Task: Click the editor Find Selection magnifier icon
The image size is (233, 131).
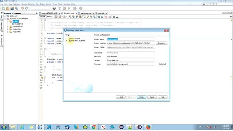Action: [70, 17]
